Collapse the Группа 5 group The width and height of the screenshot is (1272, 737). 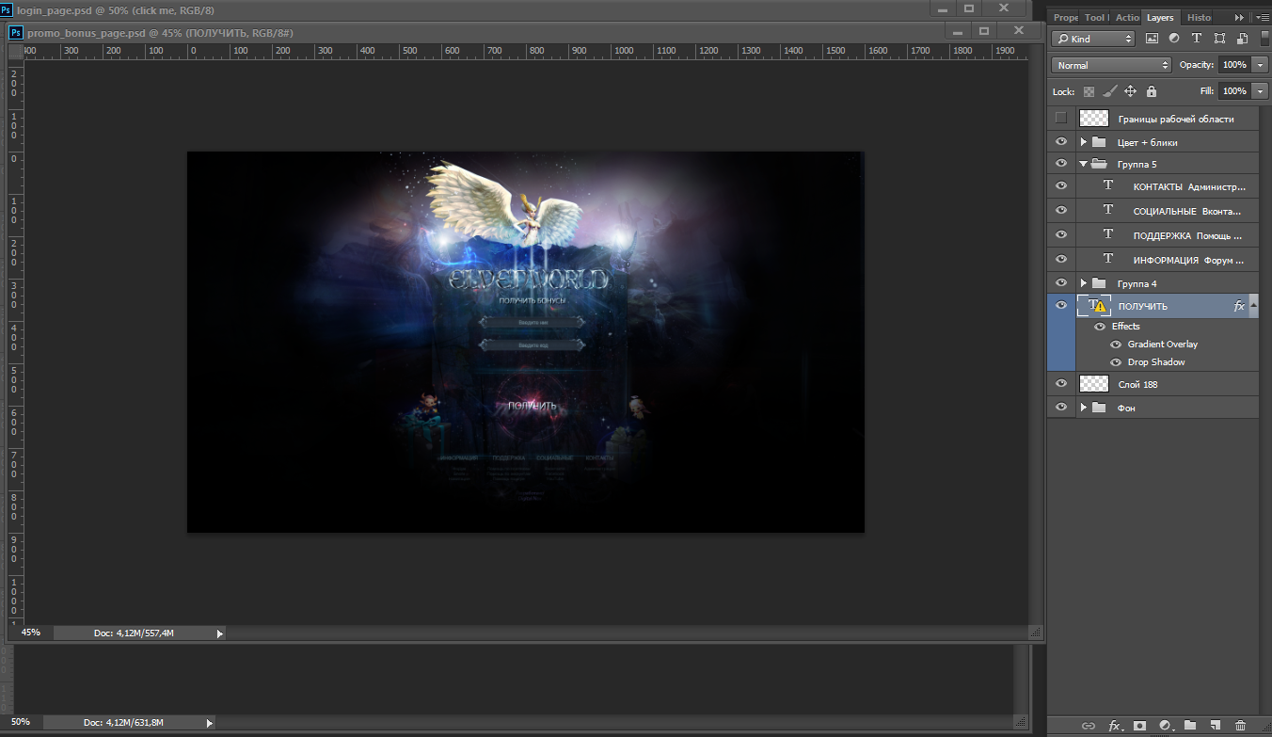(1084, 164)
